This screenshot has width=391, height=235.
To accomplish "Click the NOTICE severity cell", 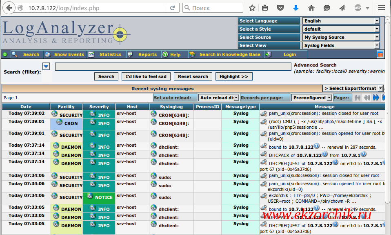I will click(x=99, y=197).
